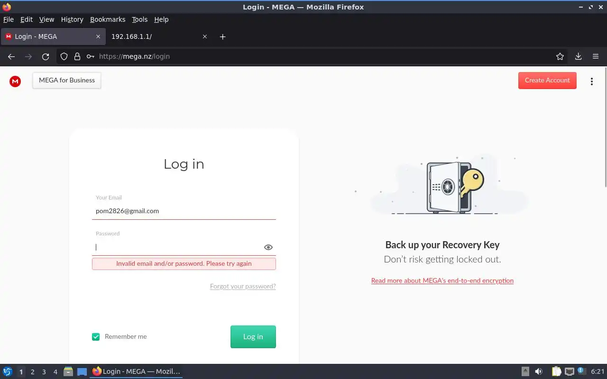The height and width of the screenshot is (379, 607).
Task: Close the Login - MEGA tab
Action: tap(98, 36)
